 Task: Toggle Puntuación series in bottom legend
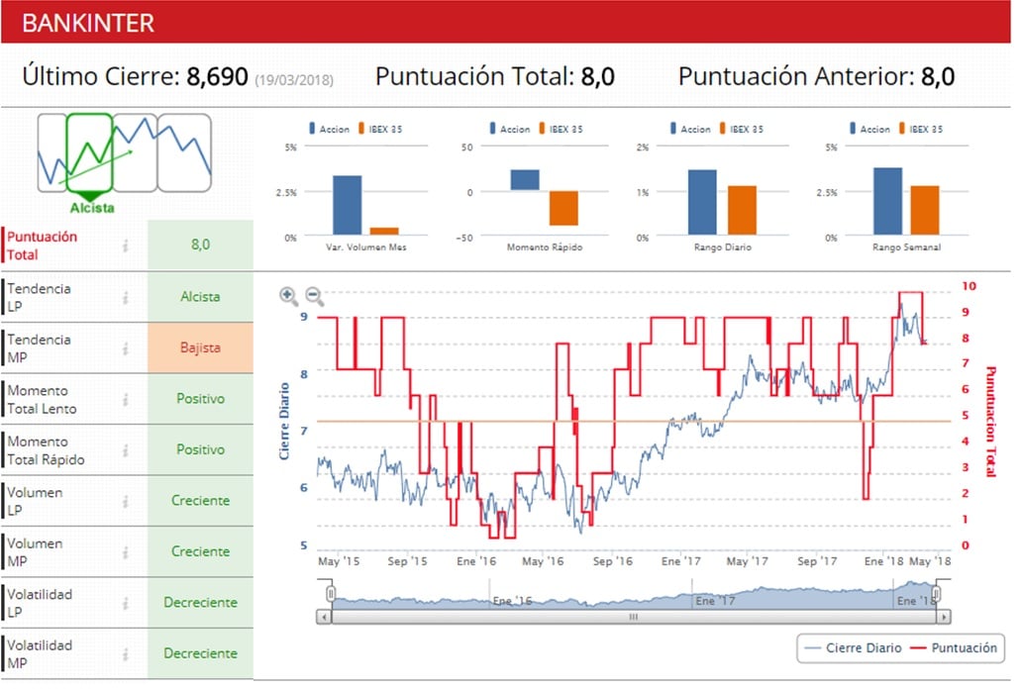pyautogui.click(x=954, y=648)
